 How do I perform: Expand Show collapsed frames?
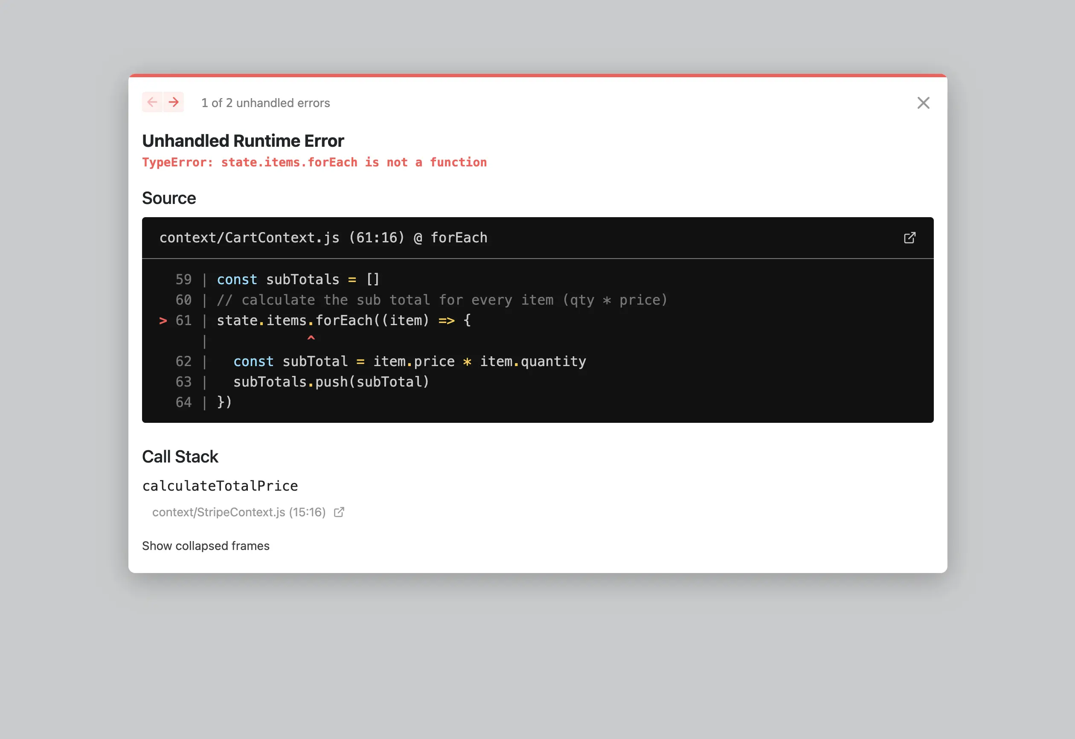[x=206, y=546]
